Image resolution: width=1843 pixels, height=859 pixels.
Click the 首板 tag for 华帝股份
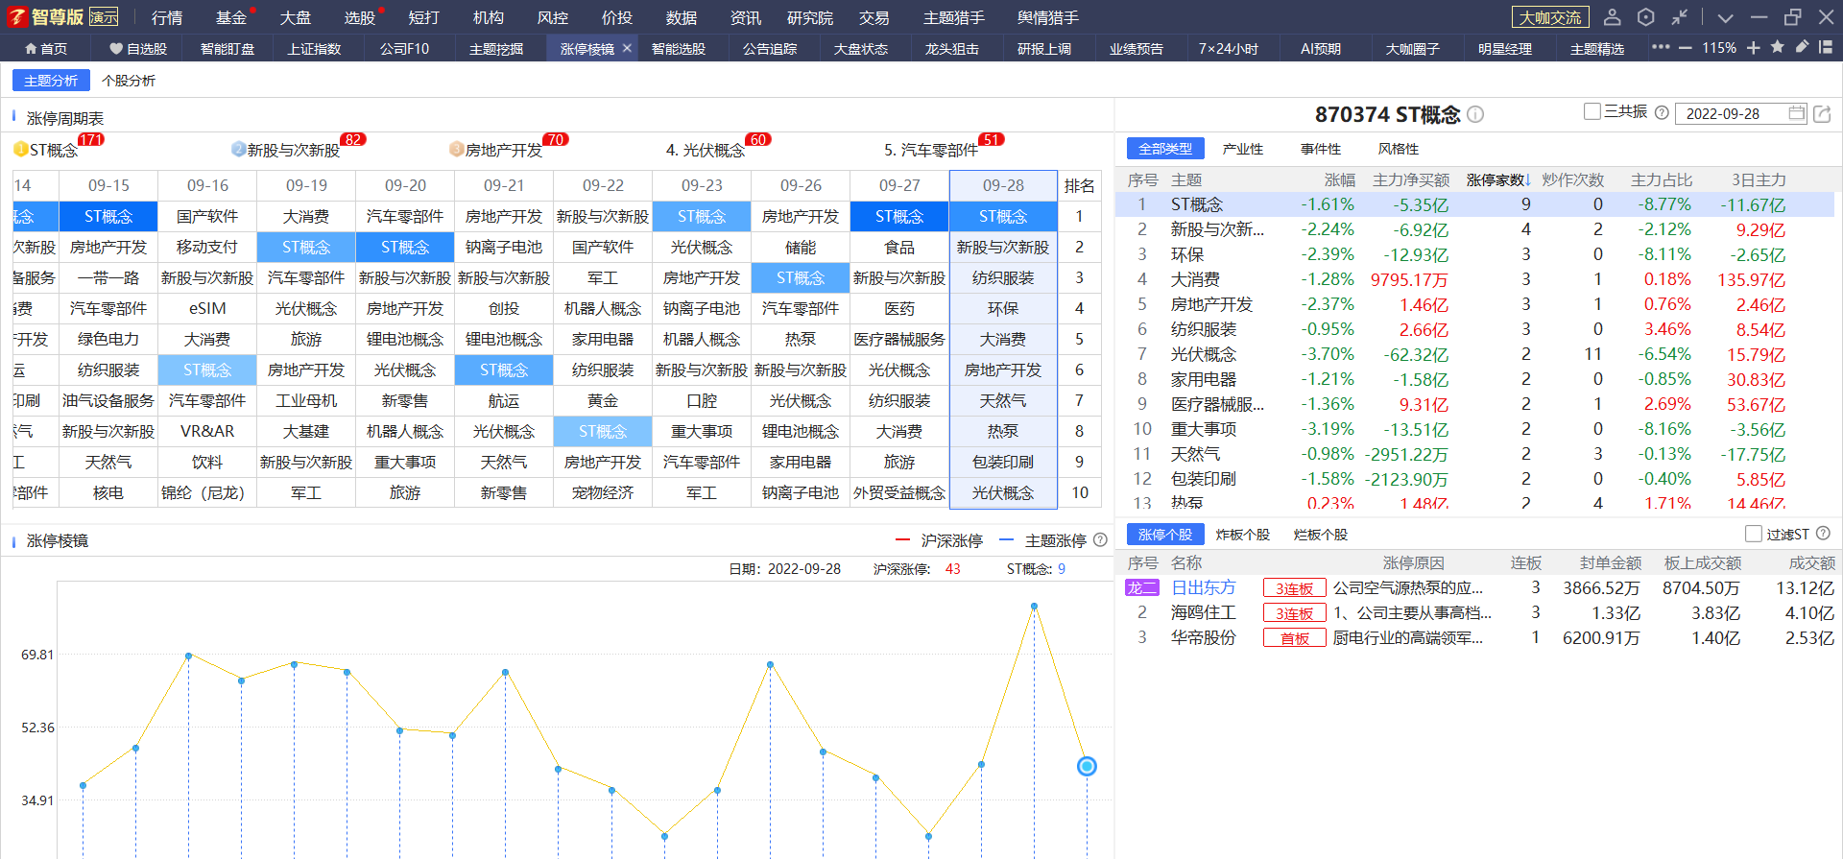(1294, 638)
